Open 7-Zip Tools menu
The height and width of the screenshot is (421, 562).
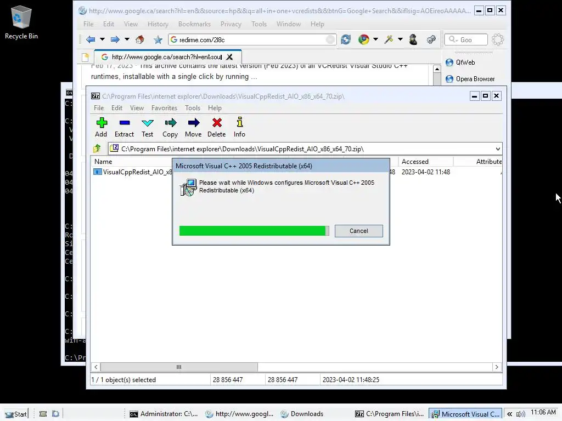click(193, 108)
